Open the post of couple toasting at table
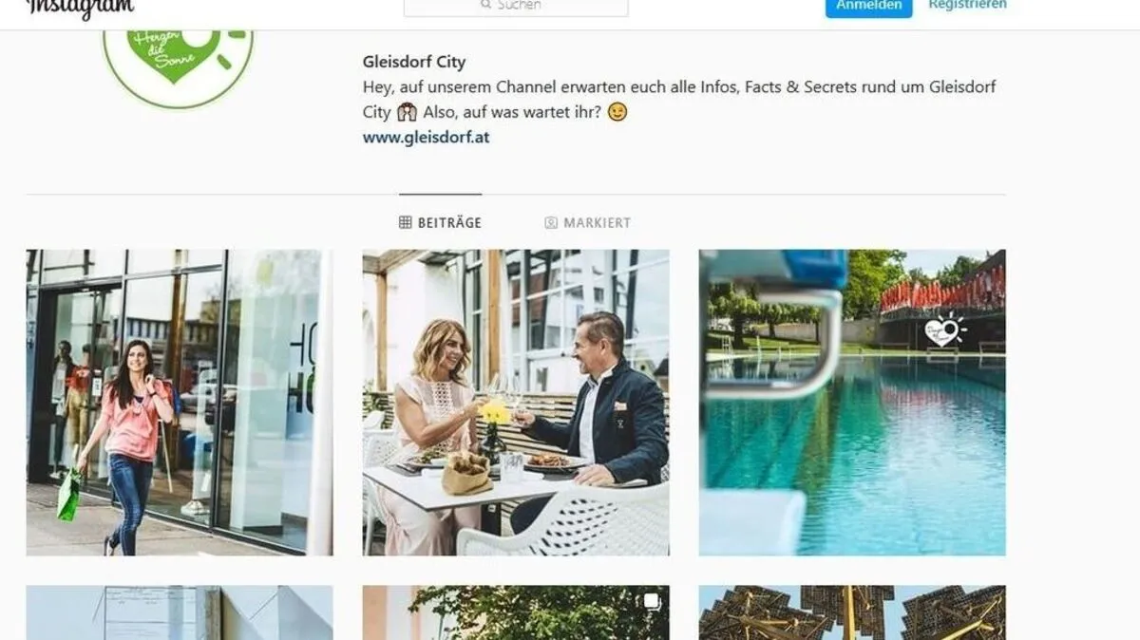Image resolution: width=1140 pixels, height=640 pixels. 516,403
